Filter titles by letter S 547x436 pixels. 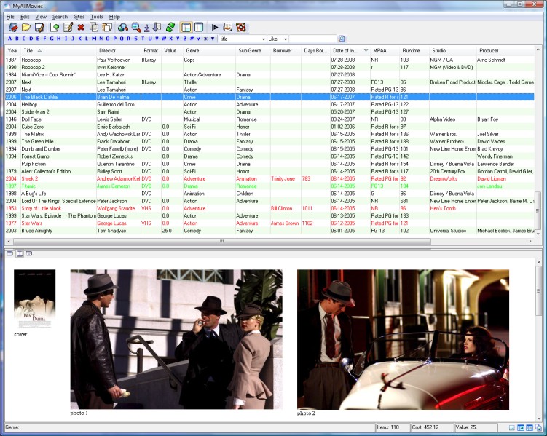click(135, 39)
